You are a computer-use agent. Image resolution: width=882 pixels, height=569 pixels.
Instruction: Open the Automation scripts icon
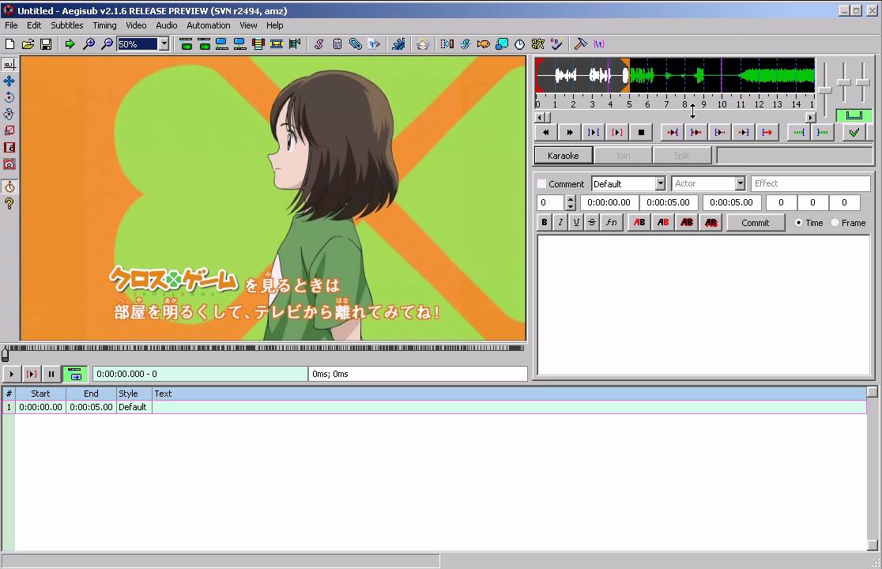pos(399,43)
